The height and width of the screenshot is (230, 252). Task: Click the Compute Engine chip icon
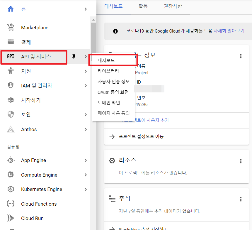point(11,175)
